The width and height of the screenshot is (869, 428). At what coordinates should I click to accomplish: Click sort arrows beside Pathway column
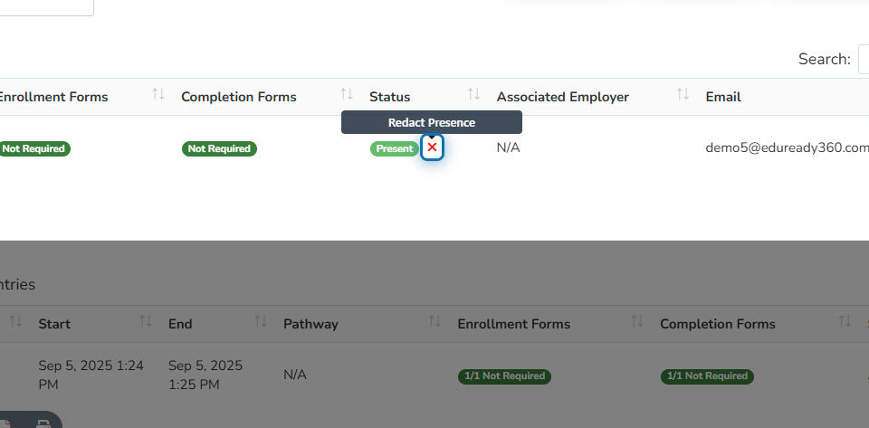(x=435, y=321)
